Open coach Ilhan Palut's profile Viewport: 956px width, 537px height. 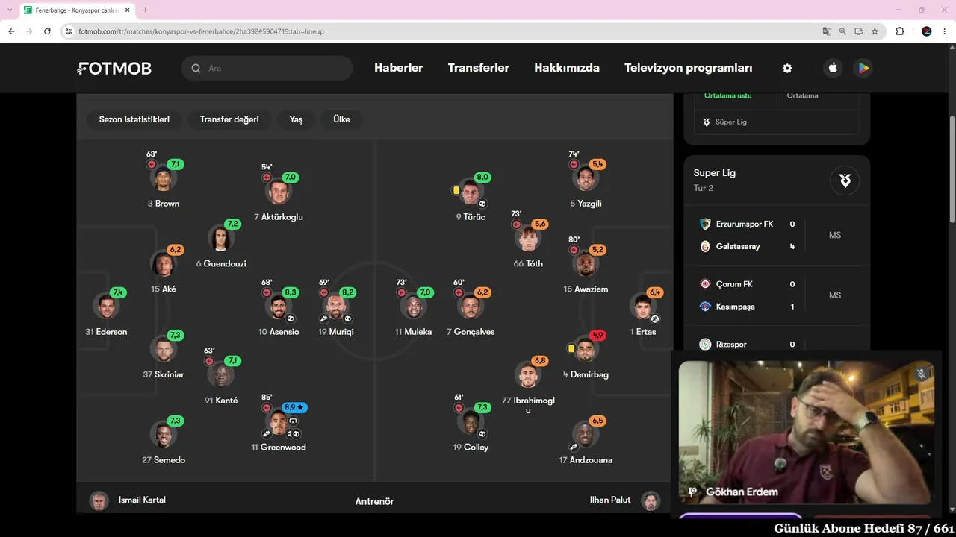(x=625, y=500)
